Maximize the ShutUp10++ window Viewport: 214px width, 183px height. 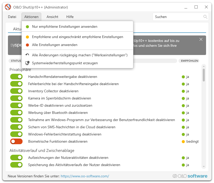196,7
